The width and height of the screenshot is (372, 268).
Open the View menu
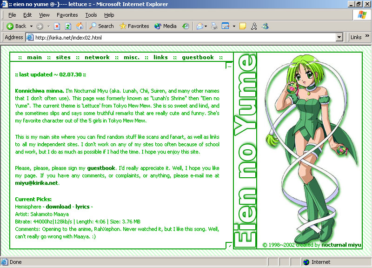(x=44, y=15)
